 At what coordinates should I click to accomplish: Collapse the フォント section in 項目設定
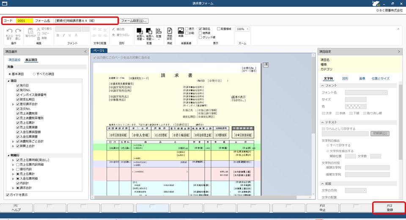tap(322, 85)
